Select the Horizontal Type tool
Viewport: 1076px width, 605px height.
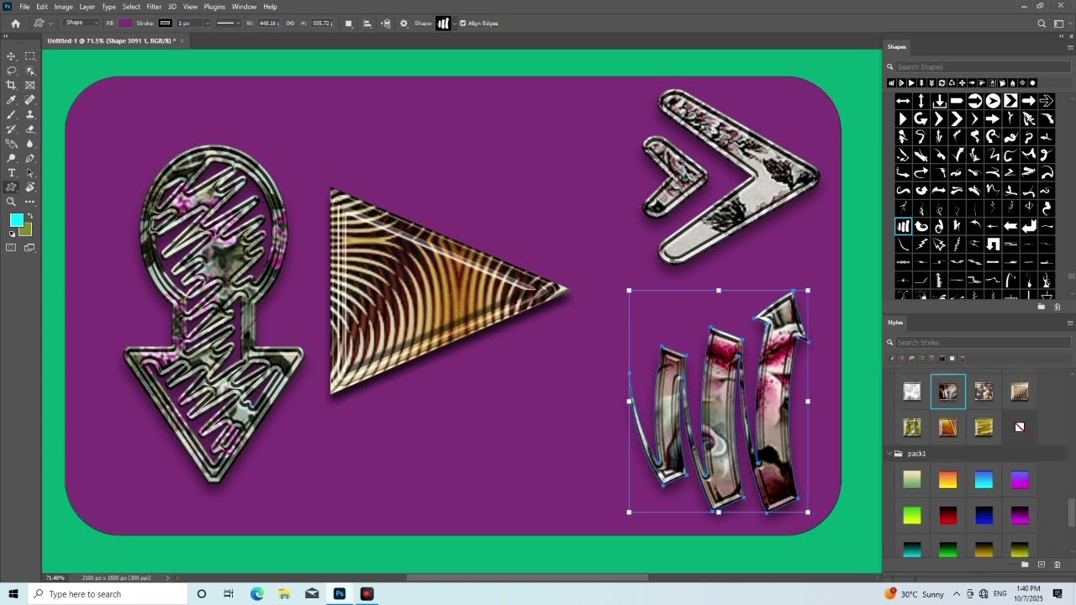12,172
